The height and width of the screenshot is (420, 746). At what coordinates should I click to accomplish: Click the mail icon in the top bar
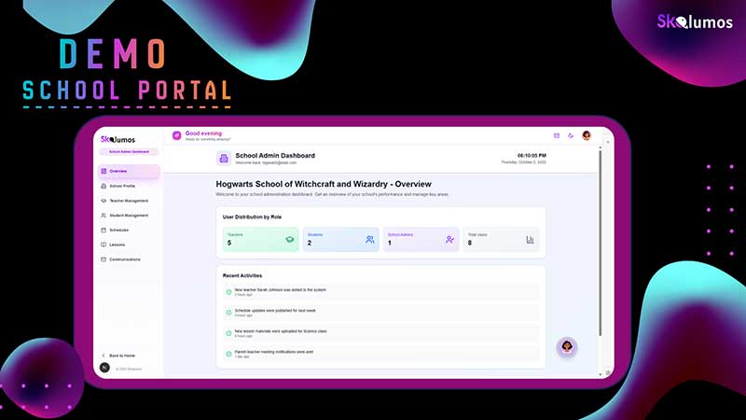coord(557,135)
